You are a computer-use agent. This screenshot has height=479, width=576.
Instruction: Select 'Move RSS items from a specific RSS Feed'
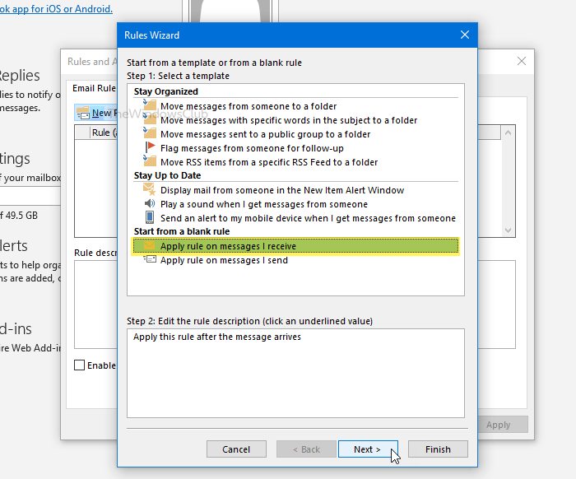[269, 162]
